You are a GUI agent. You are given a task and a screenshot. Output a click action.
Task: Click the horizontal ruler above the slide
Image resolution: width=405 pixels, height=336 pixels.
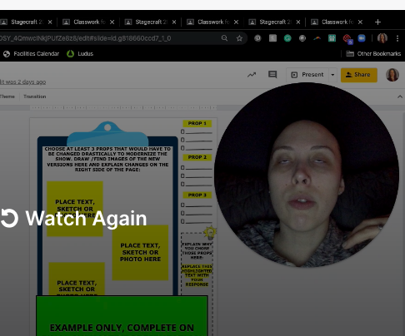tap(123, 107)
